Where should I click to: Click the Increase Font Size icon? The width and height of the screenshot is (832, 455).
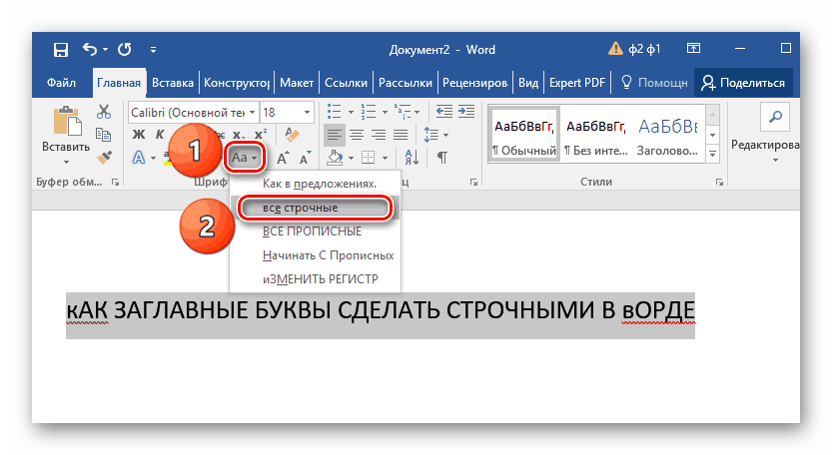click(283, 158)
